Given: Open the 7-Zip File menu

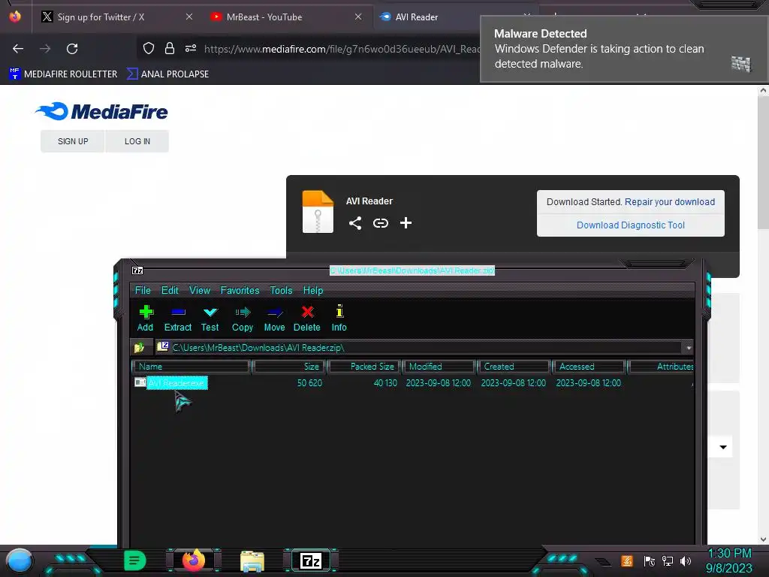Looking at the screenshot, I should click(x=143, y=291).
